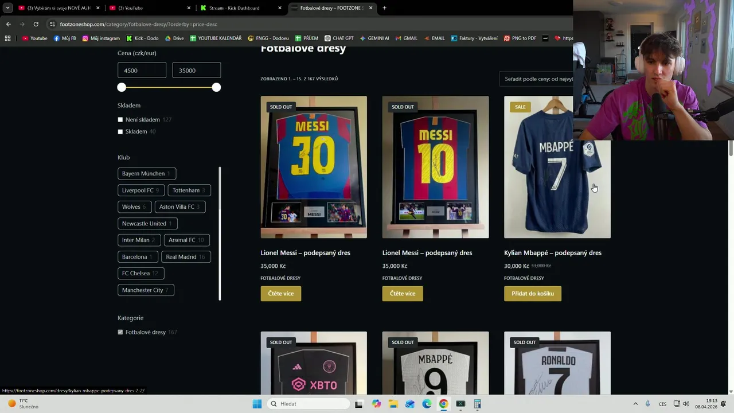Open the tab search dropdown arrow

[x=7, y=8]
